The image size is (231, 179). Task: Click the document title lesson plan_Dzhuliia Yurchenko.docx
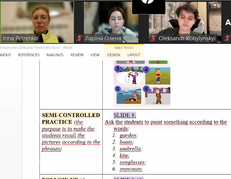(x=30, y=47)
